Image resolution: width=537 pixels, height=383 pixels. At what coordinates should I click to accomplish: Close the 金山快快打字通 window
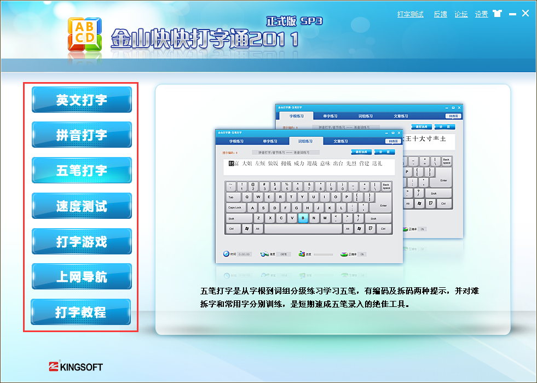tap(526, 13)
